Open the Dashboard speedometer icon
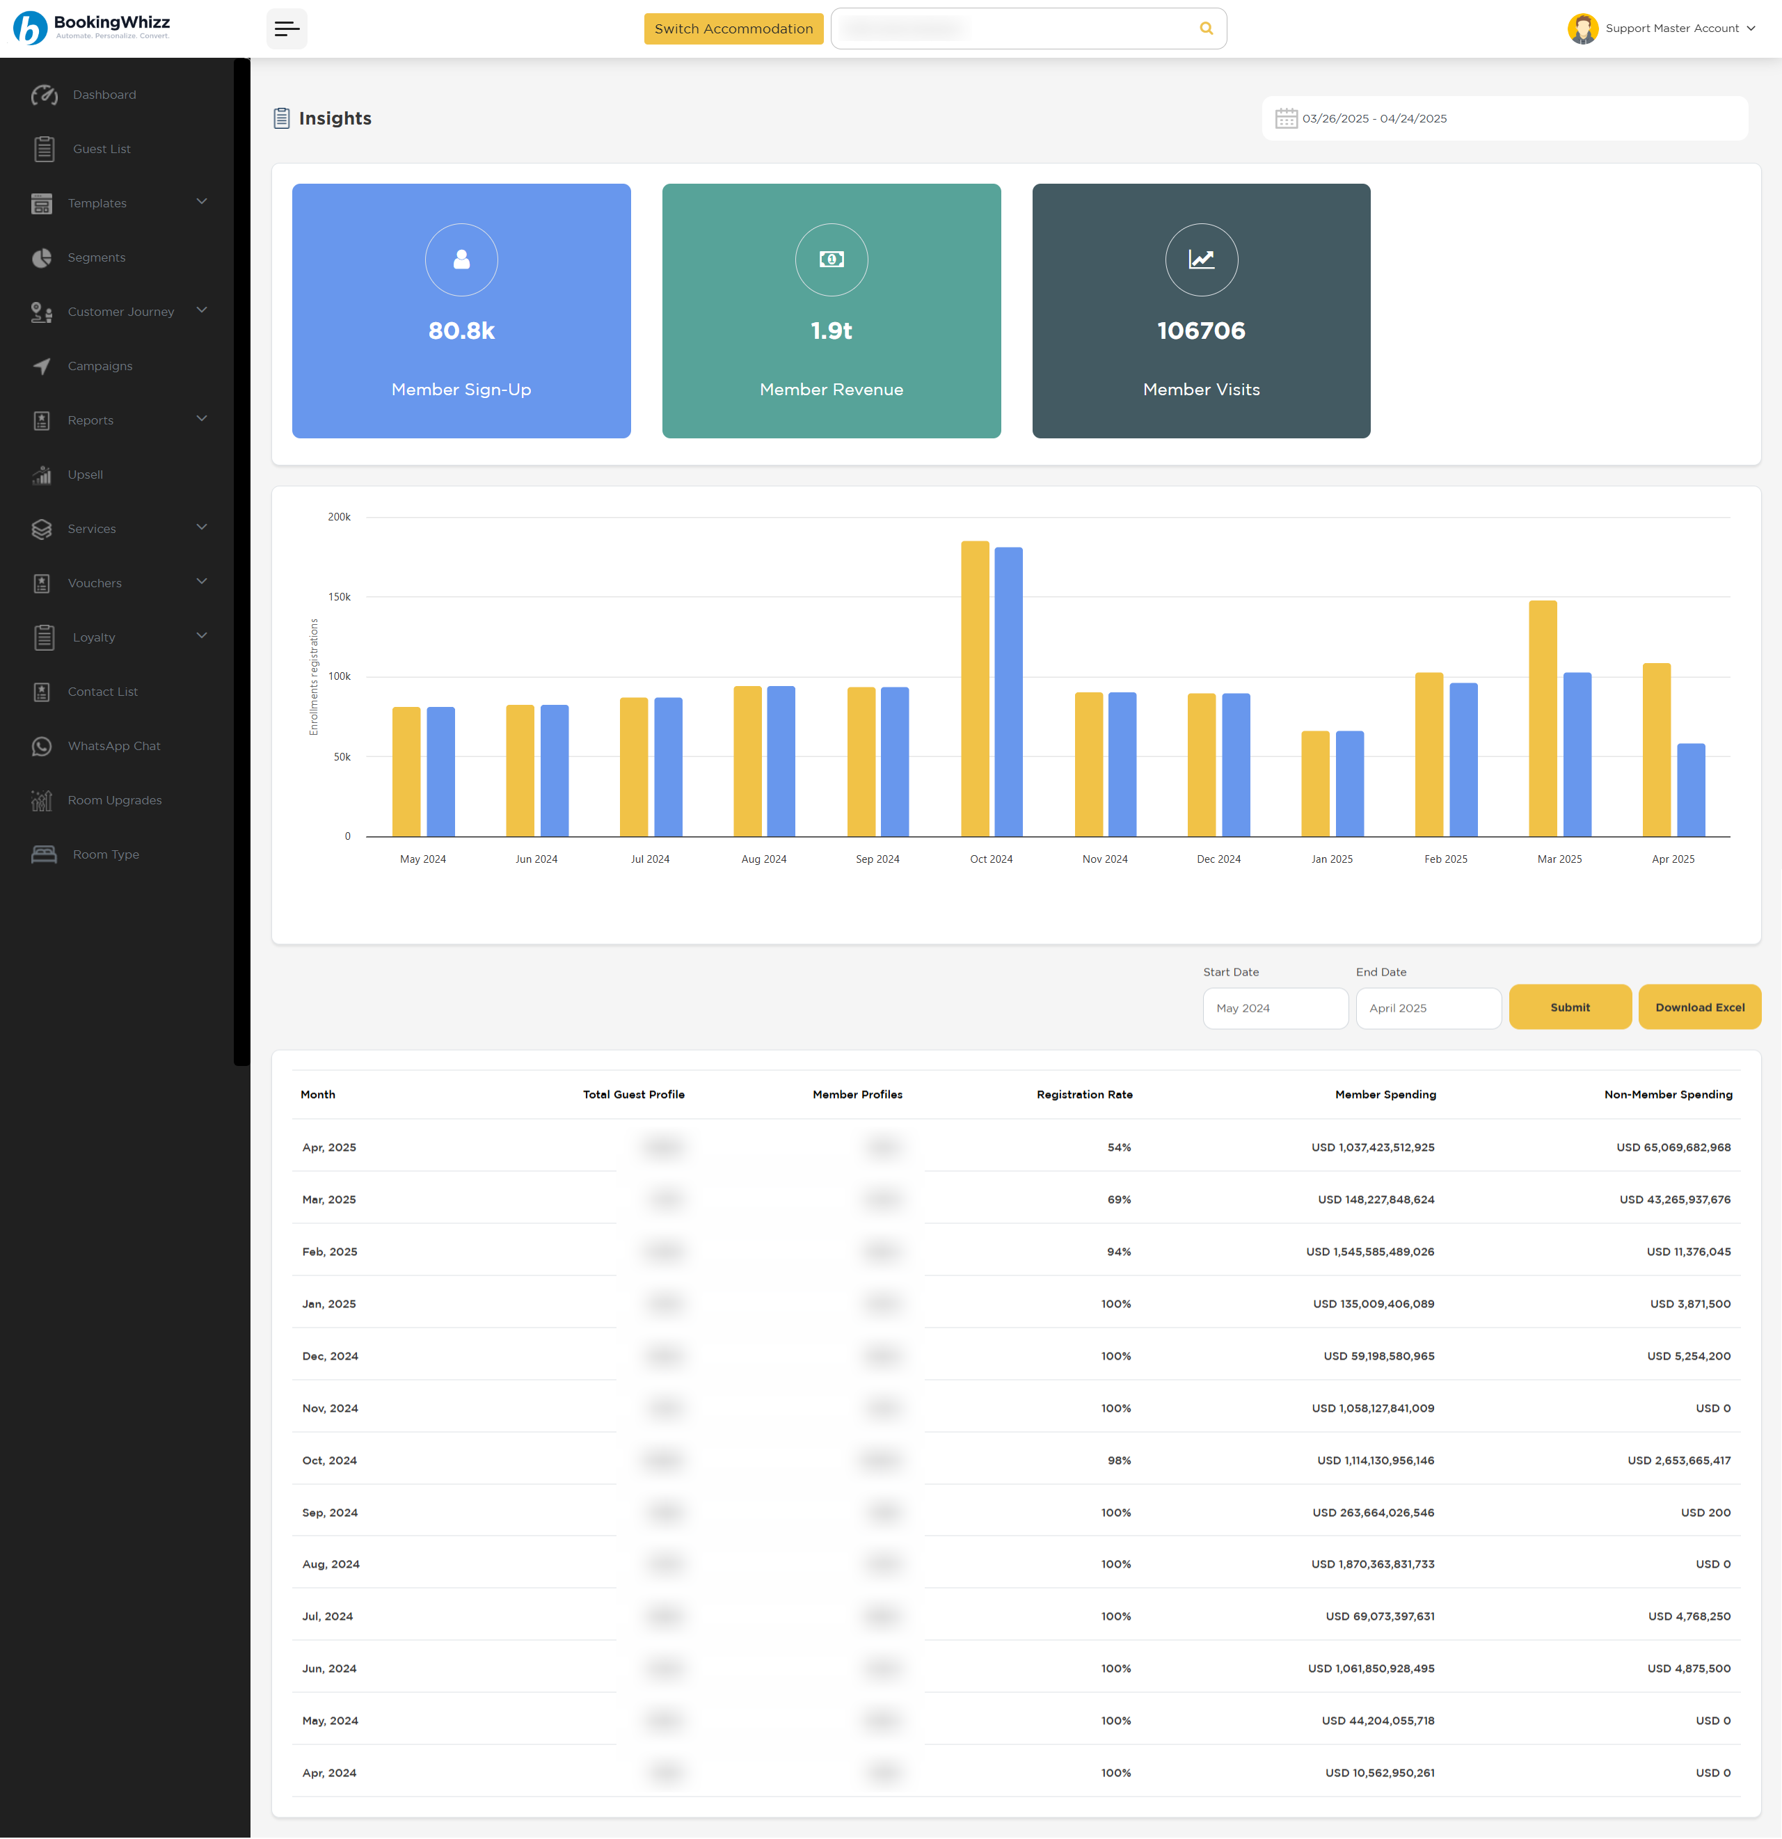 click(43, 95)
